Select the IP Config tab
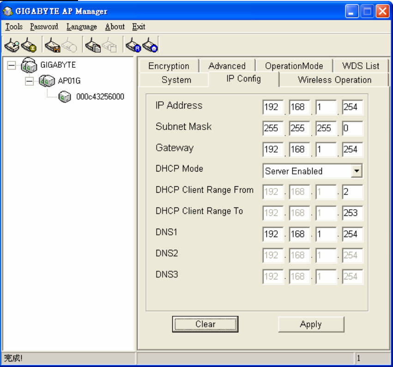This screenshot has width=393, height=367. coord(244,79)
